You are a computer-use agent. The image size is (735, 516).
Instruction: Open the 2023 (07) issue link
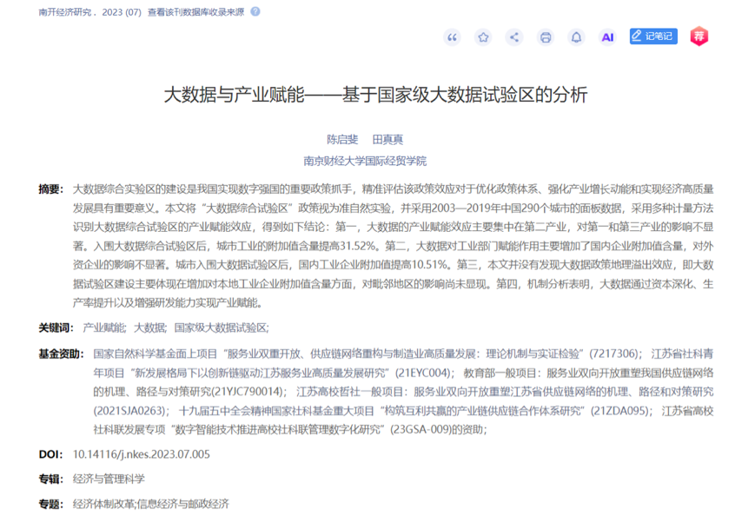tap(122, 13)
